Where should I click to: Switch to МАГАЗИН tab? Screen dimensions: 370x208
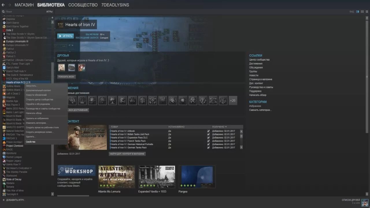point(24,5)
